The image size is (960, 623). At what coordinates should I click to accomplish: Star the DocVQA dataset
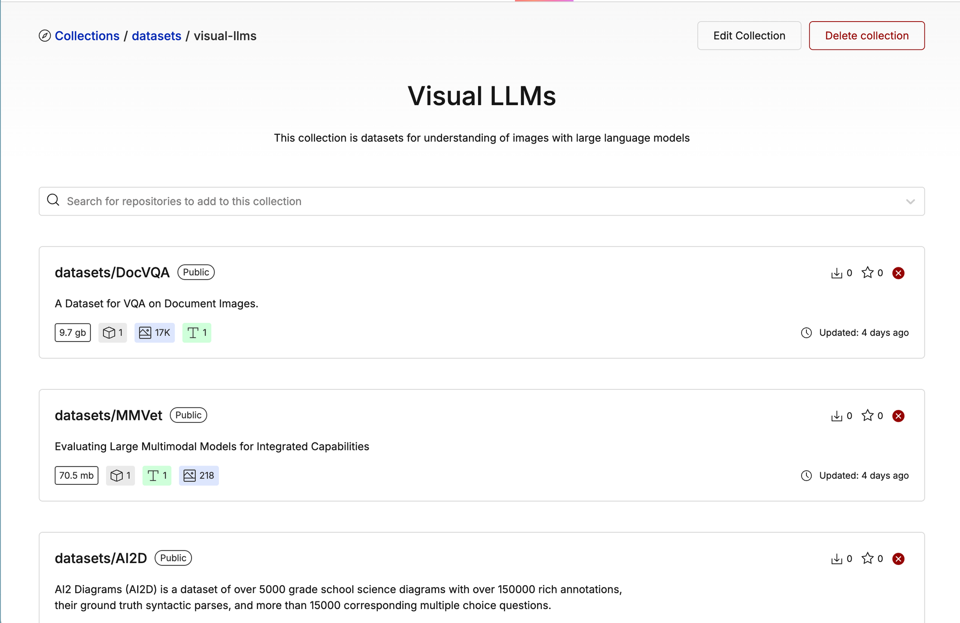[867, 273]
